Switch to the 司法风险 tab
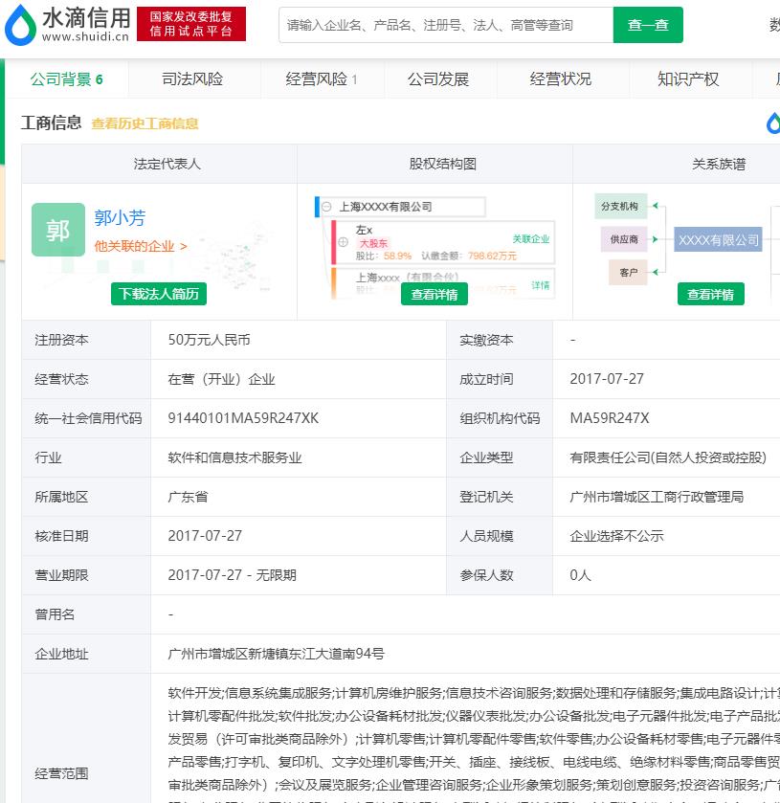The image size is (780, 803). (192, 79)
